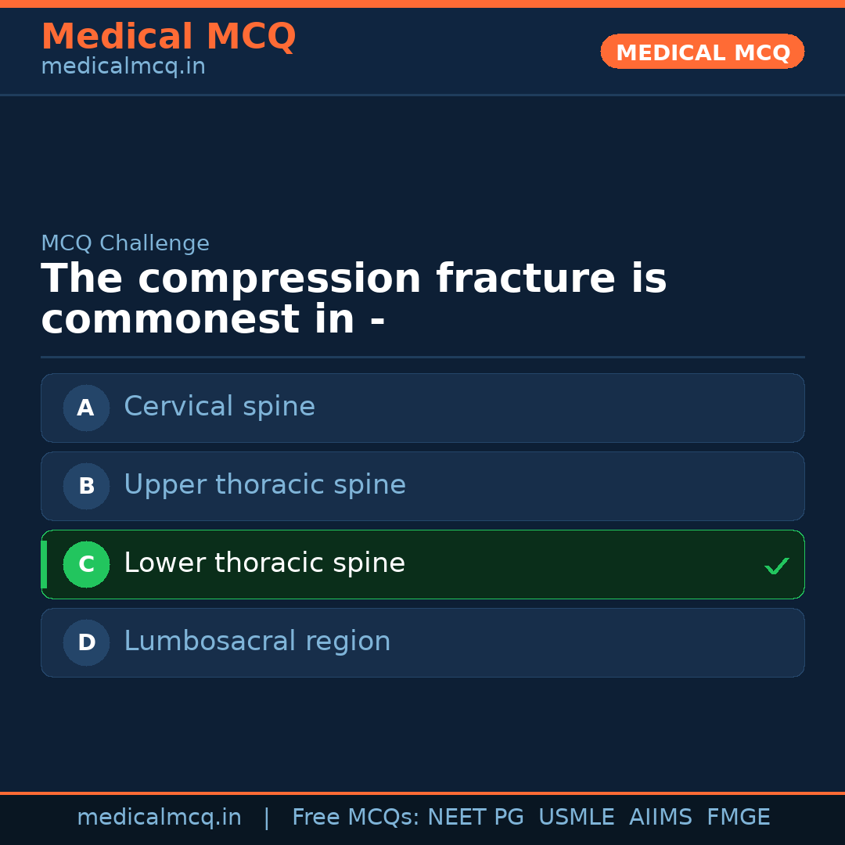
Task: Pick the 'Lower thoracic spine' answer text
Action: click(264, 563)
